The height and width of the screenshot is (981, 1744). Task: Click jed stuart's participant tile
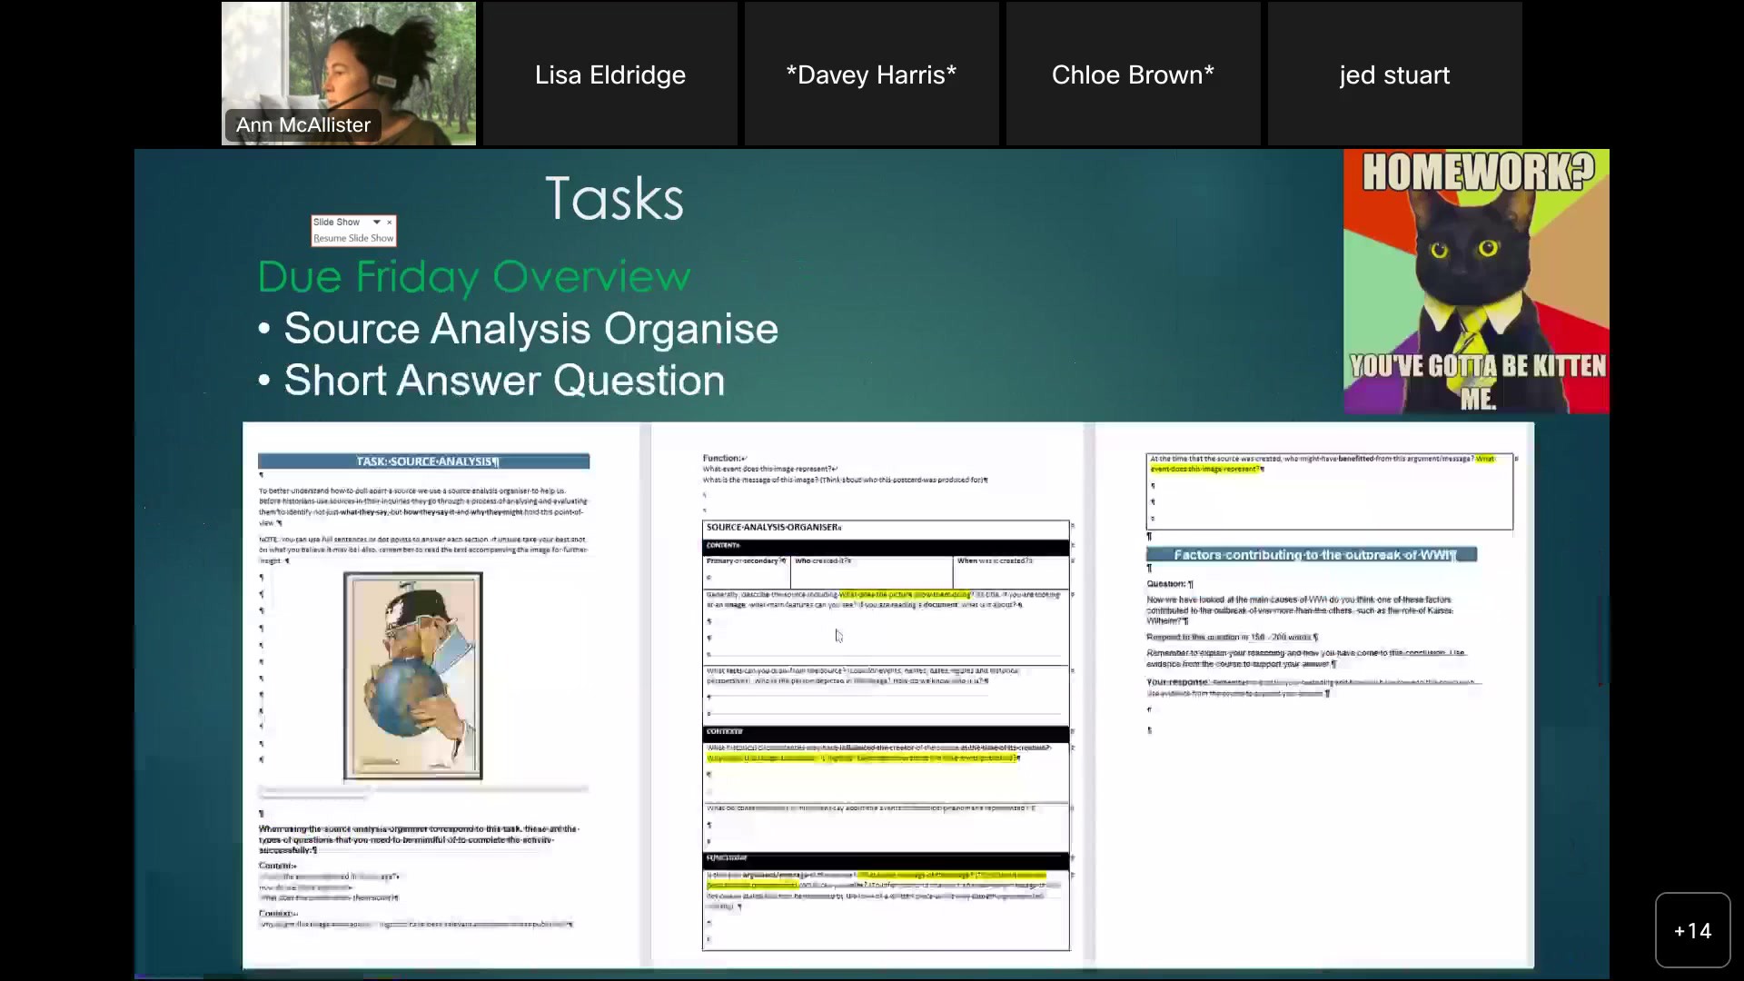coord(1394,74)
